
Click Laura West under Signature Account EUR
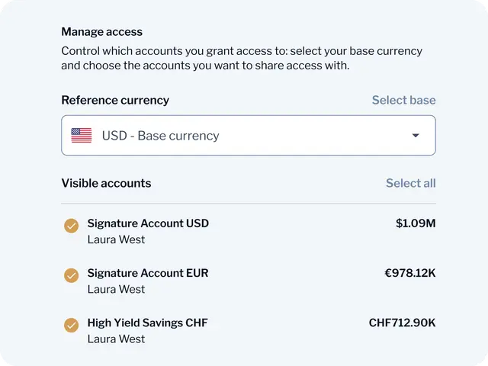[116, 289]
